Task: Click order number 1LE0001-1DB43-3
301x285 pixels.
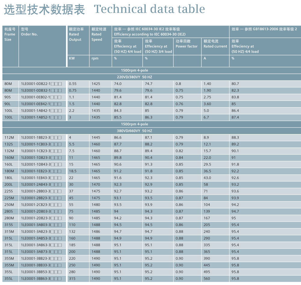Action: 41,164
